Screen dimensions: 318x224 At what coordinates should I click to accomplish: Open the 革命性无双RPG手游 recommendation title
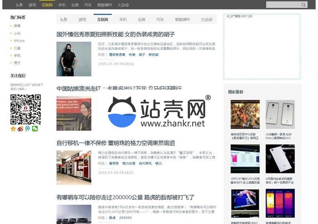pyautogui.click(x=245, y=136)
